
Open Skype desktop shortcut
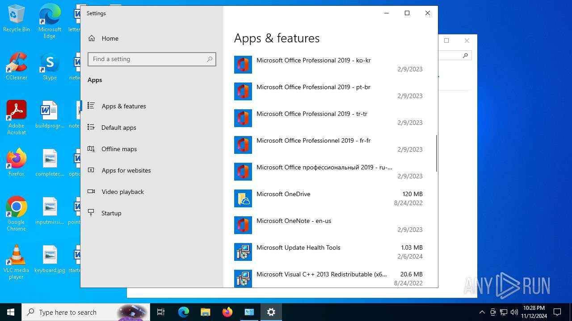tap(50, 67)
